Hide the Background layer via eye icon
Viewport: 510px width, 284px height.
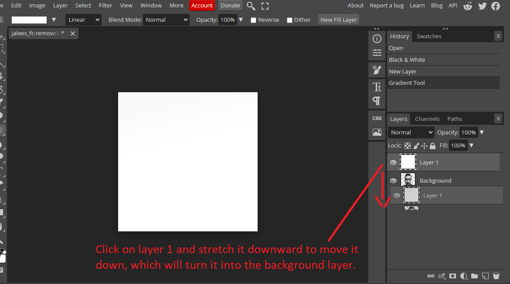(393, 180)
